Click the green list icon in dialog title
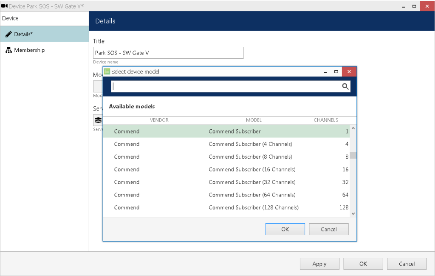435x276 pixels. pyautogui.click(x=107, y=71)
